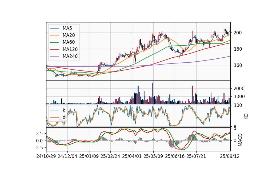Click the 100 tick on KD axis
Viewport: 256px width, 184px height.
238,105
